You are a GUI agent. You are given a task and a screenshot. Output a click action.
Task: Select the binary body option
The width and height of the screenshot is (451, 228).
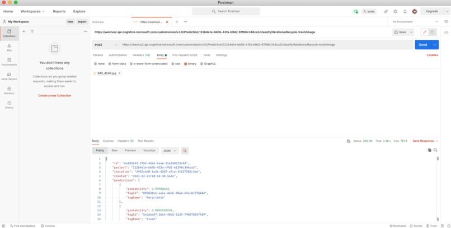(x=190, y=64)
